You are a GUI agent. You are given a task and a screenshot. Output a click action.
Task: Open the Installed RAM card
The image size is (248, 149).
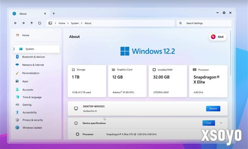[x=168, y=81]
